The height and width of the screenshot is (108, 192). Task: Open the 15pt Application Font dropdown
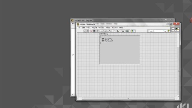click(106, 31)
